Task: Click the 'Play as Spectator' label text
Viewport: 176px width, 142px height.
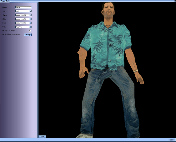Action: pos(8,31)
